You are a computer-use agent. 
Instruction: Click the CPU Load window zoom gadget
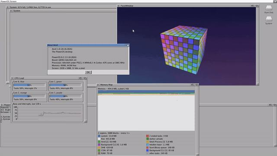(81, 78)
